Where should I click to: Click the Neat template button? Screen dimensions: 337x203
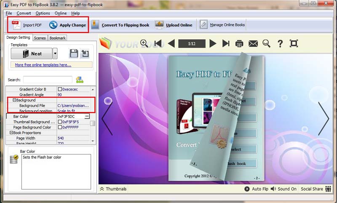click(x=32, y=53)
